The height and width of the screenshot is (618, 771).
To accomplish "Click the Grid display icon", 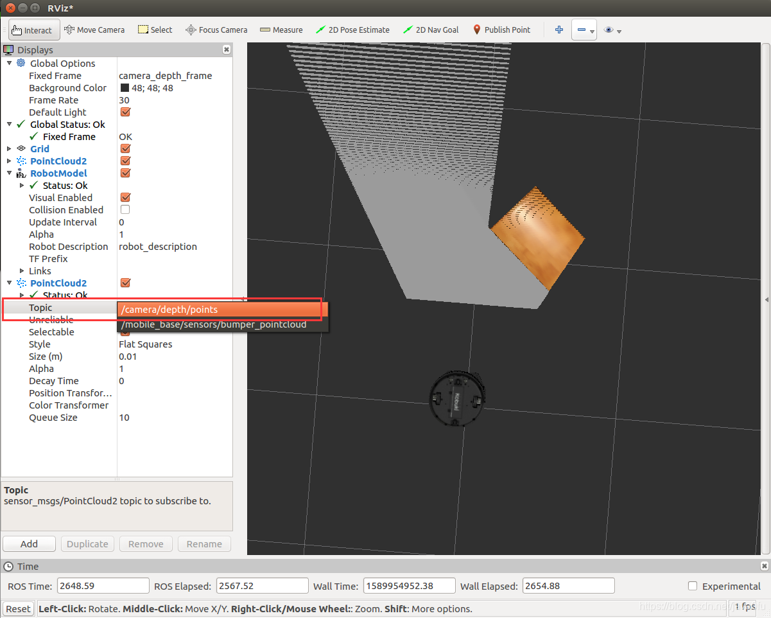I will click(x=21, y=148).
